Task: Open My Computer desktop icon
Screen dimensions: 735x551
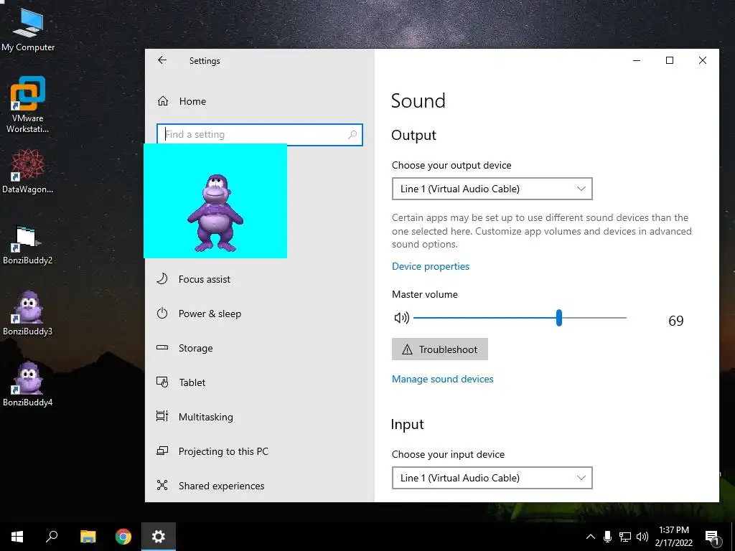Action: point(28,29)
